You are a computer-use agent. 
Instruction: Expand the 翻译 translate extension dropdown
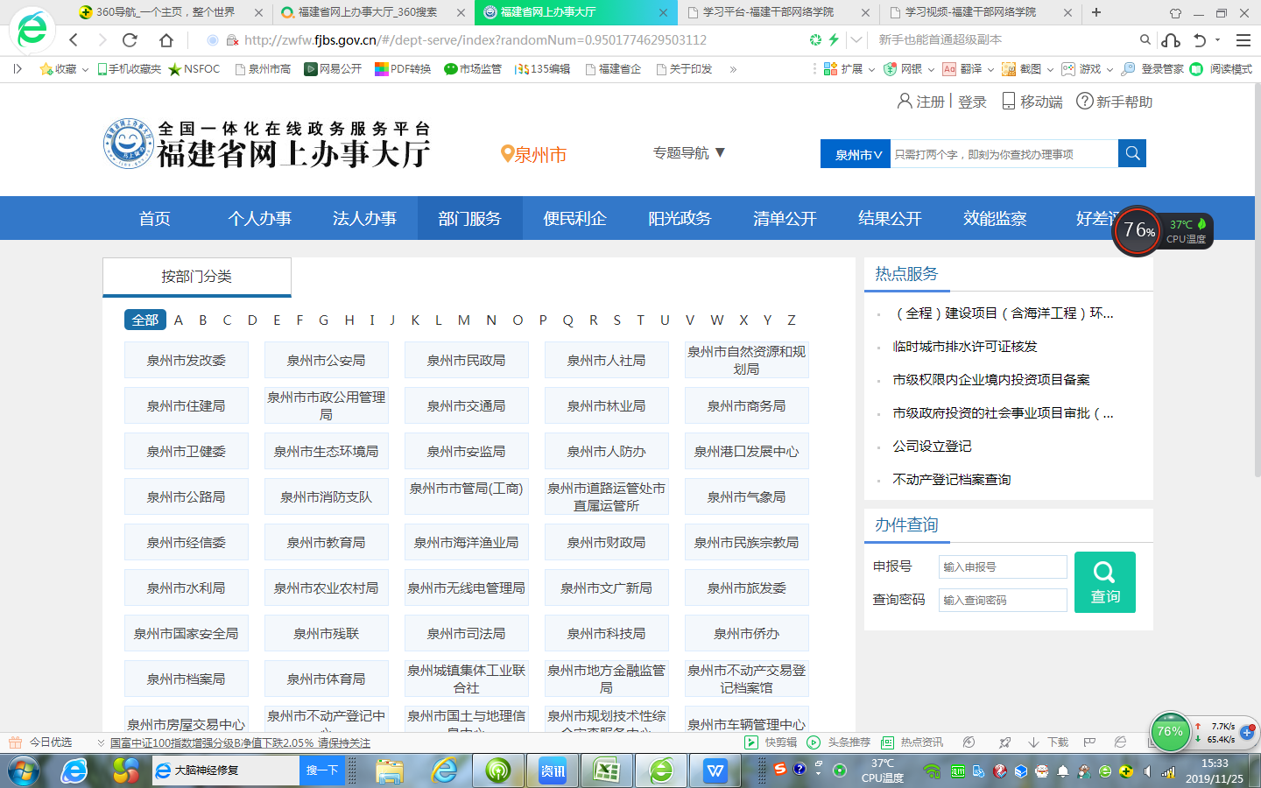(x=990, y=69)
